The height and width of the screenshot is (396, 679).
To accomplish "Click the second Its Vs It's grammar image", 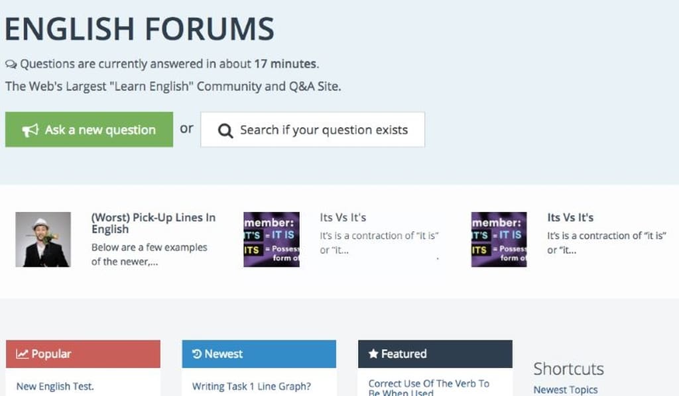I will pyautogui.click(x=498, y=238).
